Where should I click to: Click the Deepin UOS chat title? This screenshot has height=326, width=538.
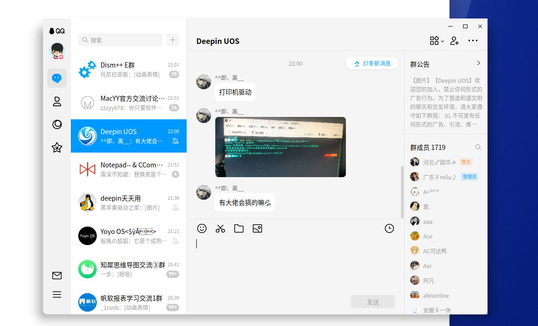pyautogui.click(x=218, y=41)
